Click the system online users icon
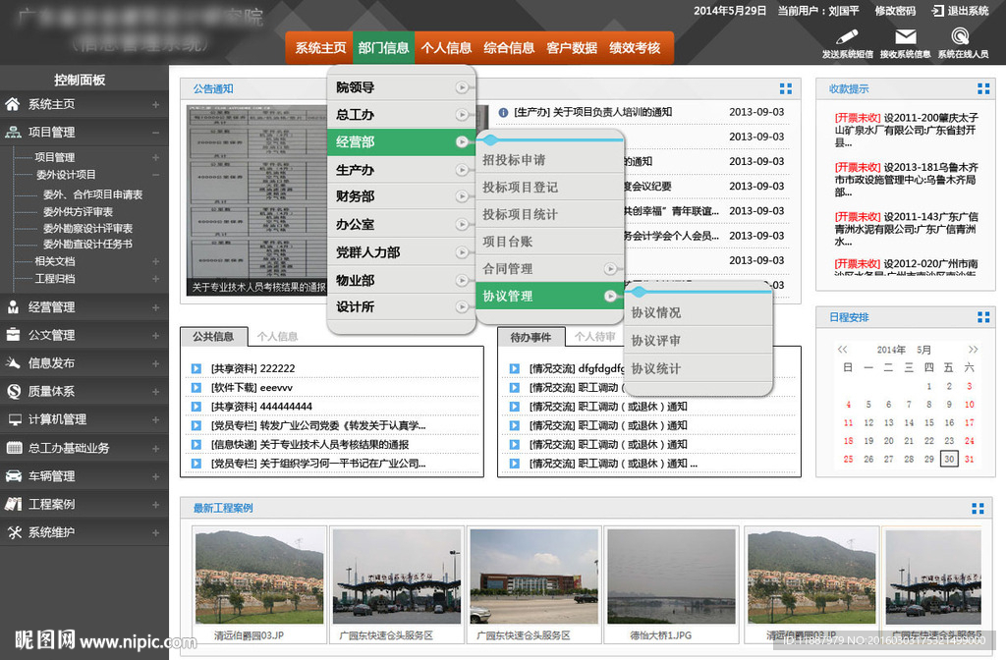 point(962,37)
